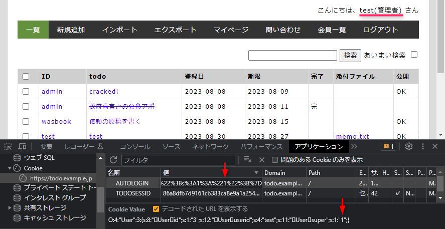Click the 値 column sort arrow
445x229 pixels.
(256, 172)
